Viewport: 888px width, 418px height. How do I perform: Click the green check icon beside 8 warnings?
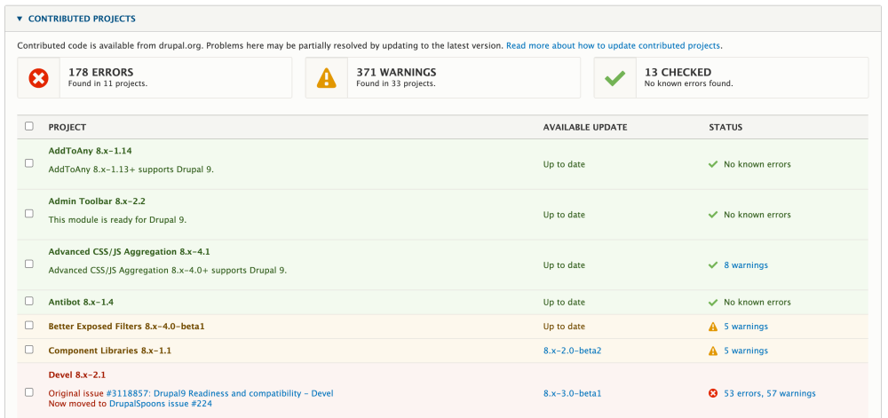(713, 264)
